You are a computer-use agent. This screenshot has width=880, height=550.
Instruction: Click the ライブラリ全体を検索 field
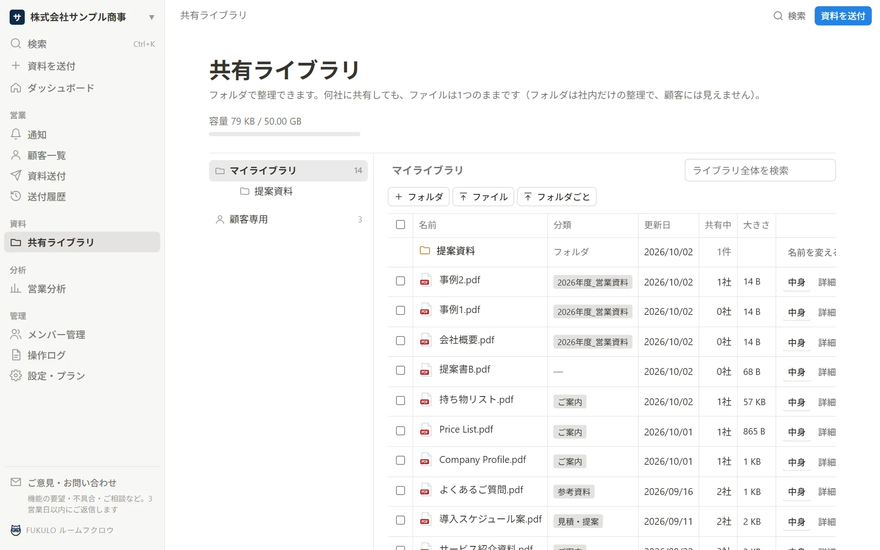(x=760, y=170)
